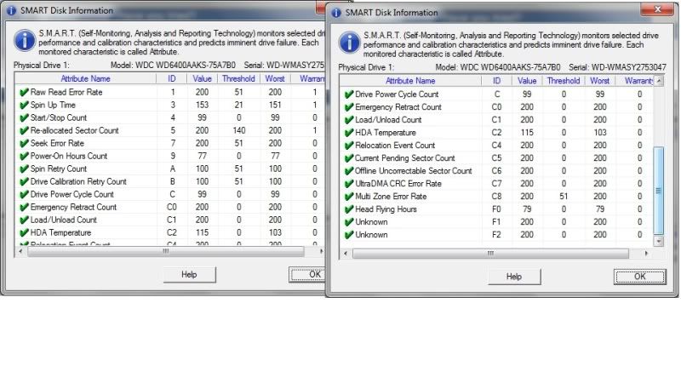
Task: Sort by Worst column in right window
Action: [x=600, y=81]
